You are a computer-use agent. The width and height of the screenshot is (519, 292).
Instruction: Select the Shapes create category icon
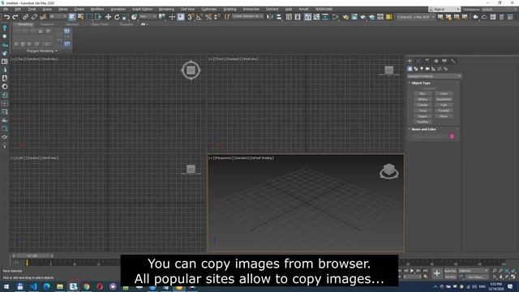[416, 69]
